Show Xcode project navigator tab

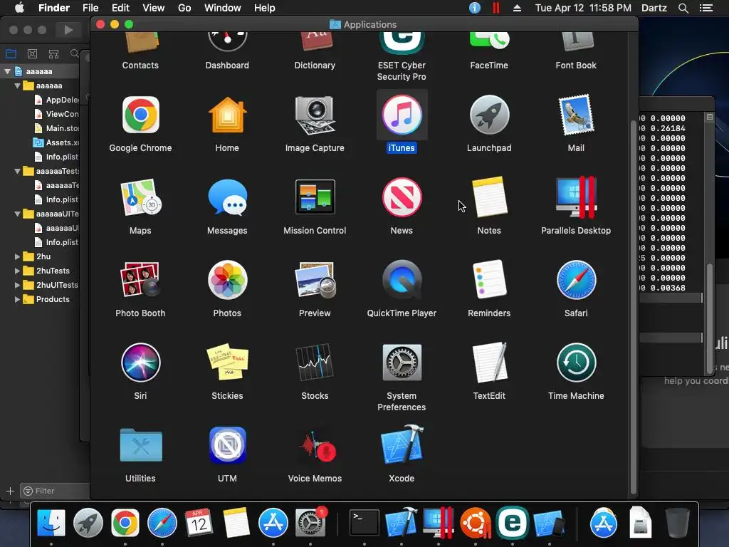pos(11,53)
